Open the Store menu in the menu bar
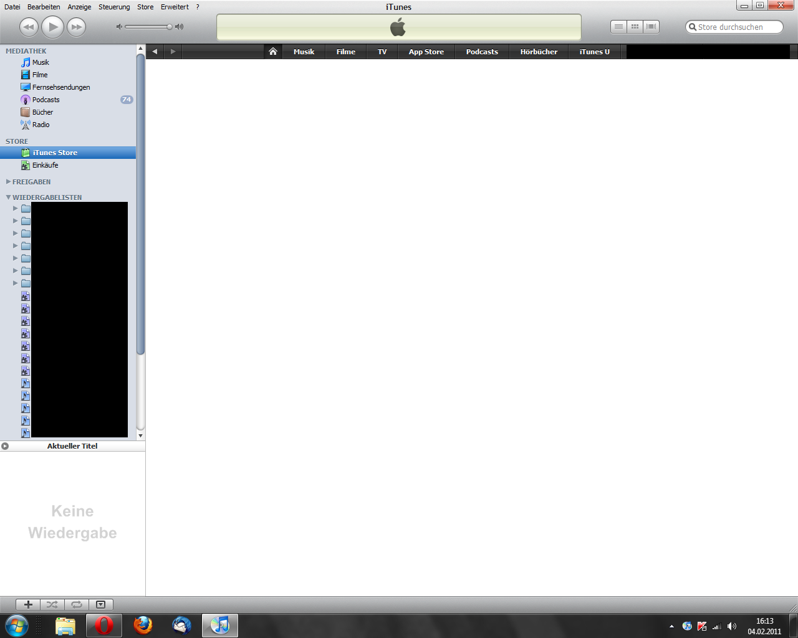798x638 pixels. (145, 7)
